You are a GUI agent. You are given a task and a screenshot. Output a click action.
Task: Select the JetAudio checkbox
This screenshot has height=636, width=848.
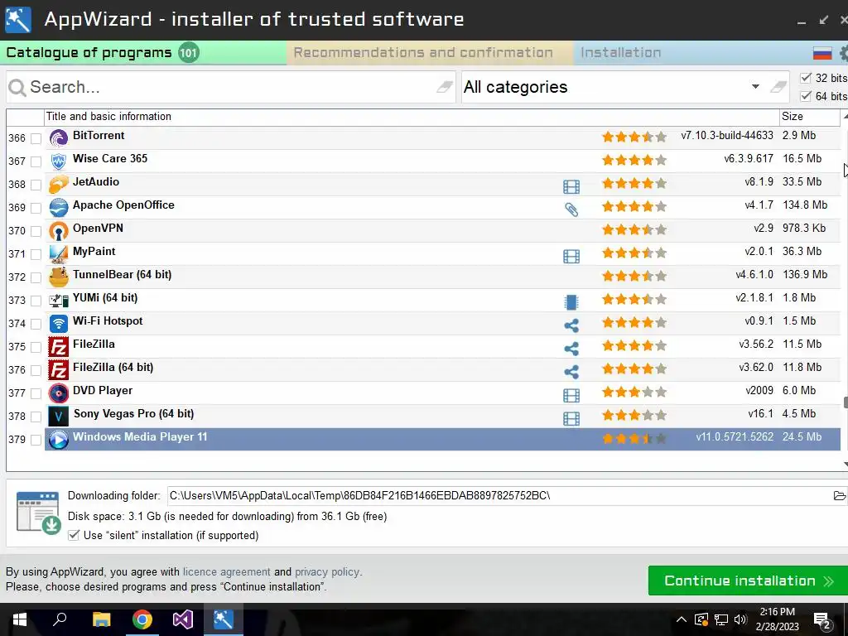pos(36,185)
